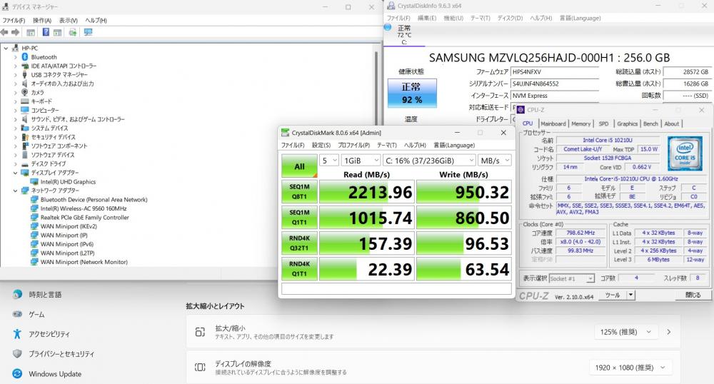Select WAN Miniport (Network Monitor) entry
The height and width of the screenshot is (384, 714).
[x=84, y=262]
